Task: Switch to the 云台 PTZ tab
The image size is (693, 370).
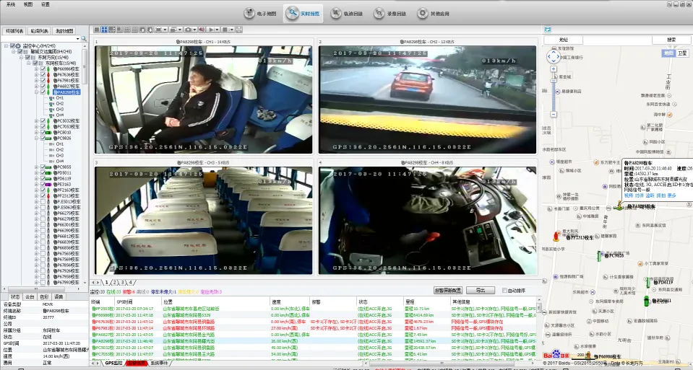Action: click(x=30, y=297)
